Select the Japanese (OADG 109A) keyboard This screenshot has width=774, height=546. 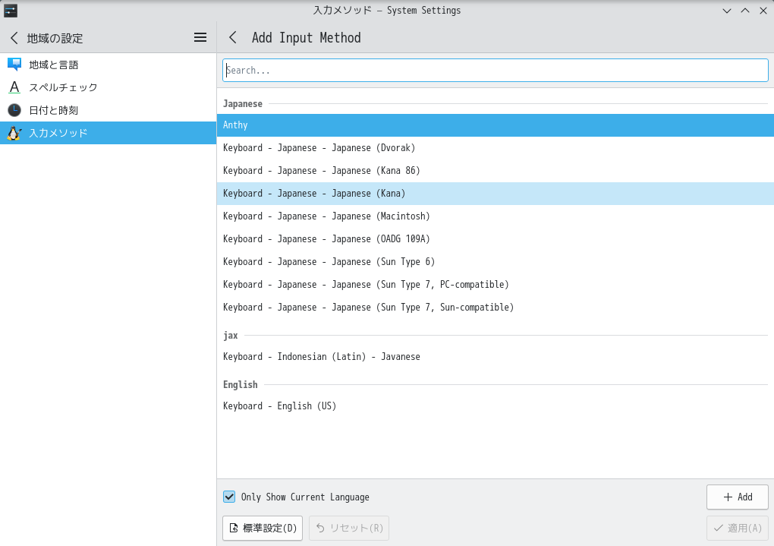click(x=495, y=239)
